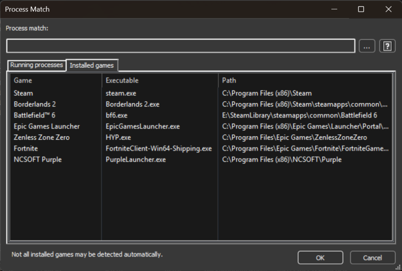Choose Borderlands 2 from the games list
402x271 pixels.
(35, 104)
